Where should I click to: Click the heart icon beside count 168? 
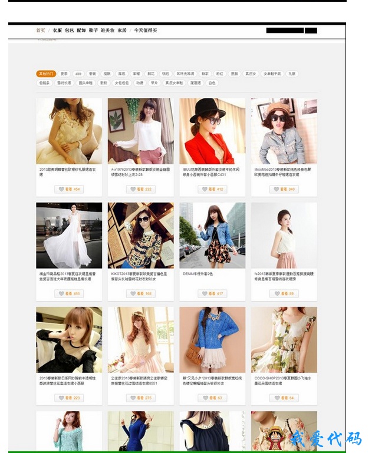[x=133, y=293]
